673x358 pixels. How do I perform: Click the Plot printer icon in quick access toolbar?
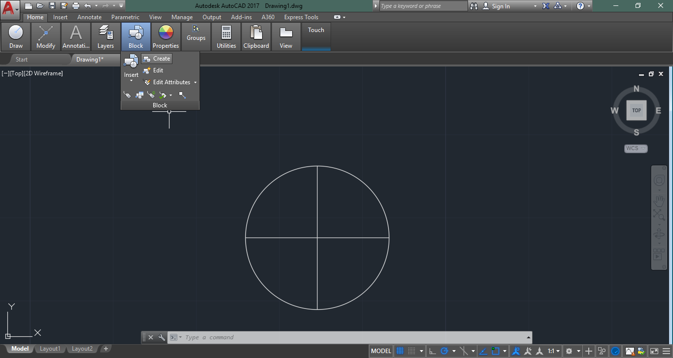[75, 6]
